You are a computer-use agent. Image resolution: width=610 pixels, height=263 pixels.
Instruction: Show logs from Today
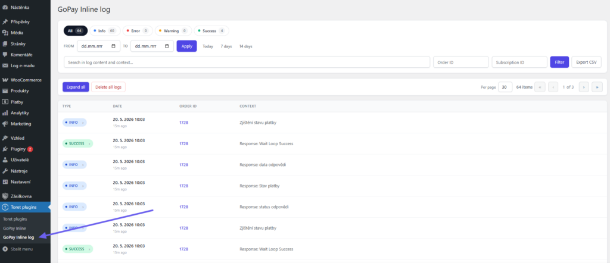pos(208,46)
